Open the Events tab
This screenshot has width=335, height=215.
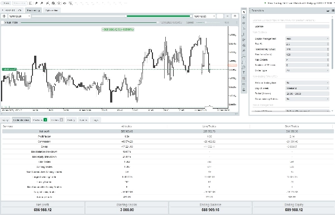pyautogui.click(x=83, y=120)
